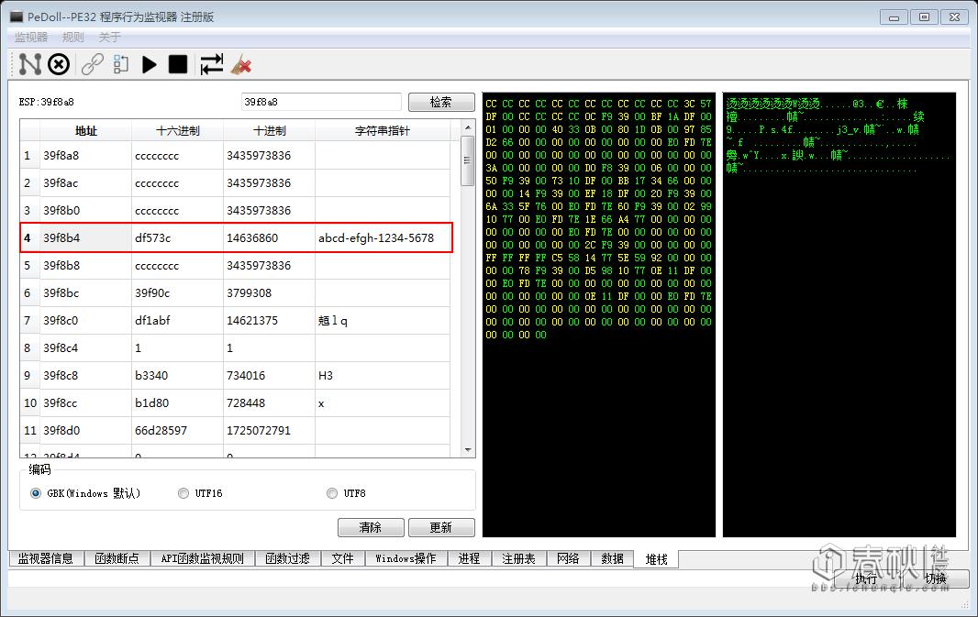The image size is (978, 617).
Task: Click the broom clear icon
Action: (241, 64)
